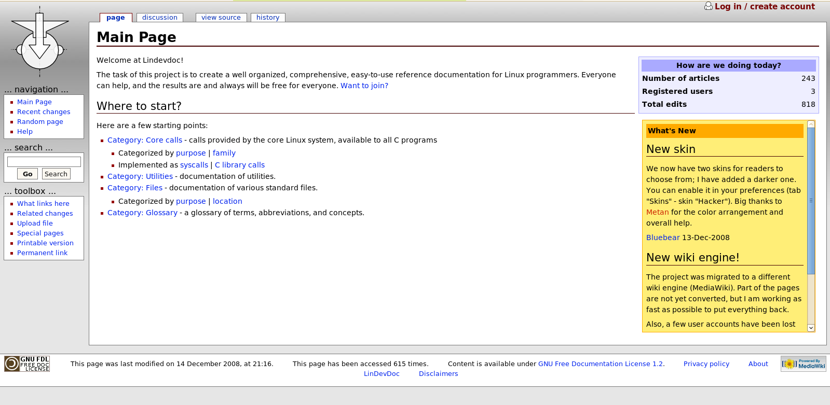Viewport: 830px width, 405px height.
Task: Click the Lindevdoc site logo
Action: point(40,40)
